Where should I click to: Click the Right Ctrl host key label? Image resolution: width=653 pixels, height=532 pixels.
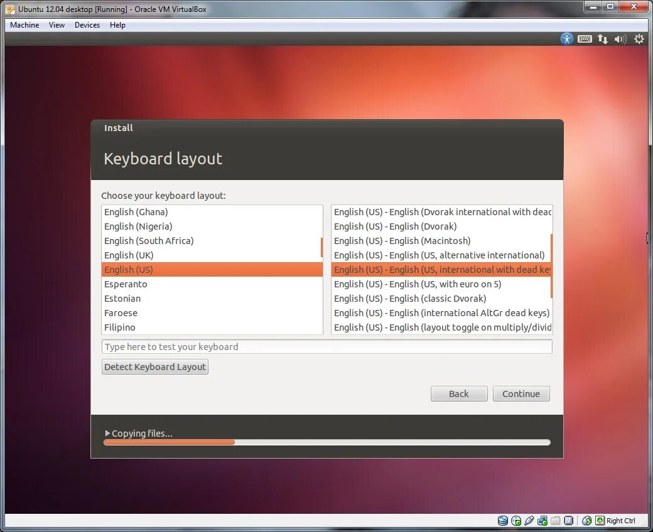point(620,521)
